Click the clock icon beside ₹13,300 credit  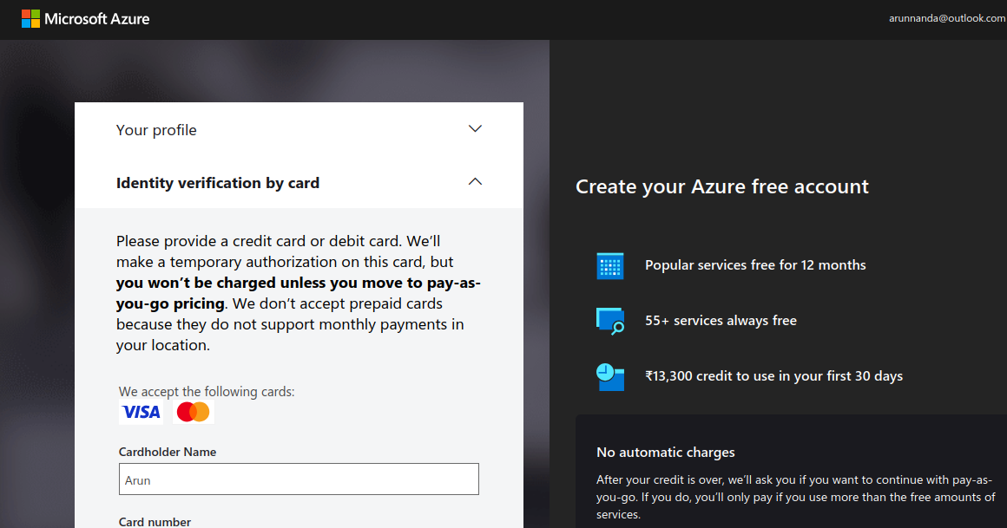(610, 376)
